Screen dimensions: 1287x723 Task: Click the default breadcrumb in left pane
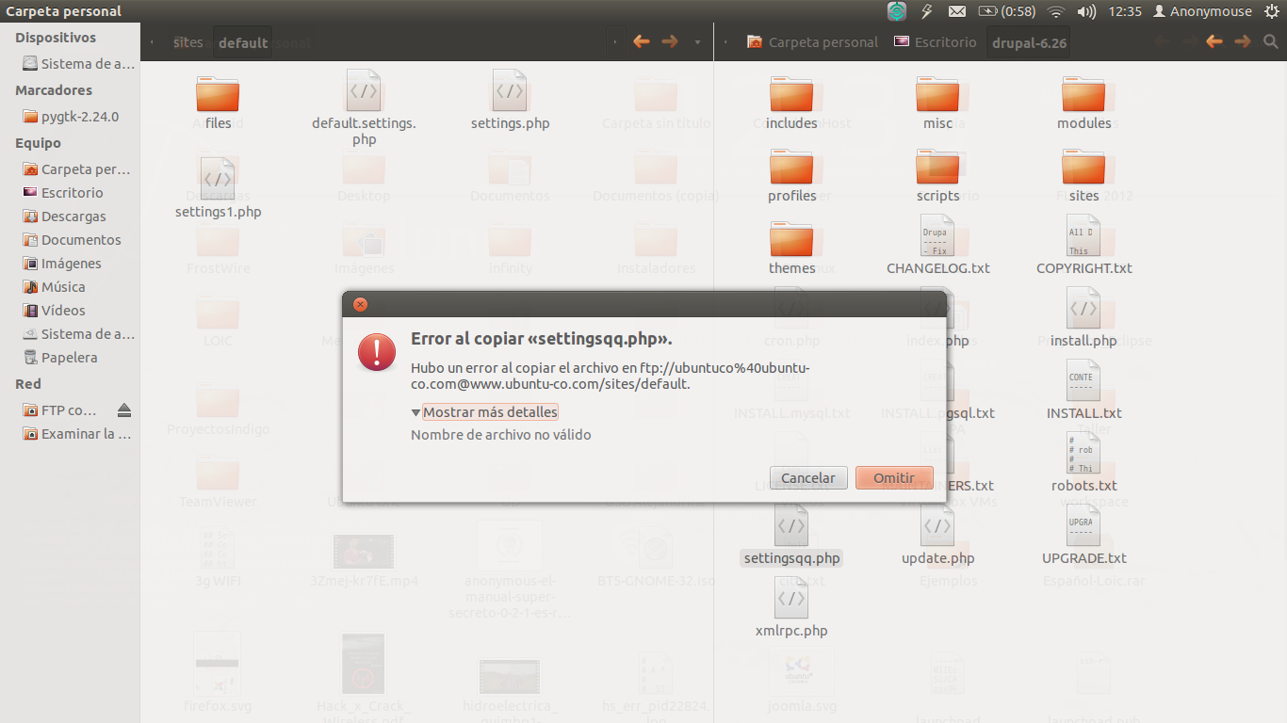pos(243,42)
